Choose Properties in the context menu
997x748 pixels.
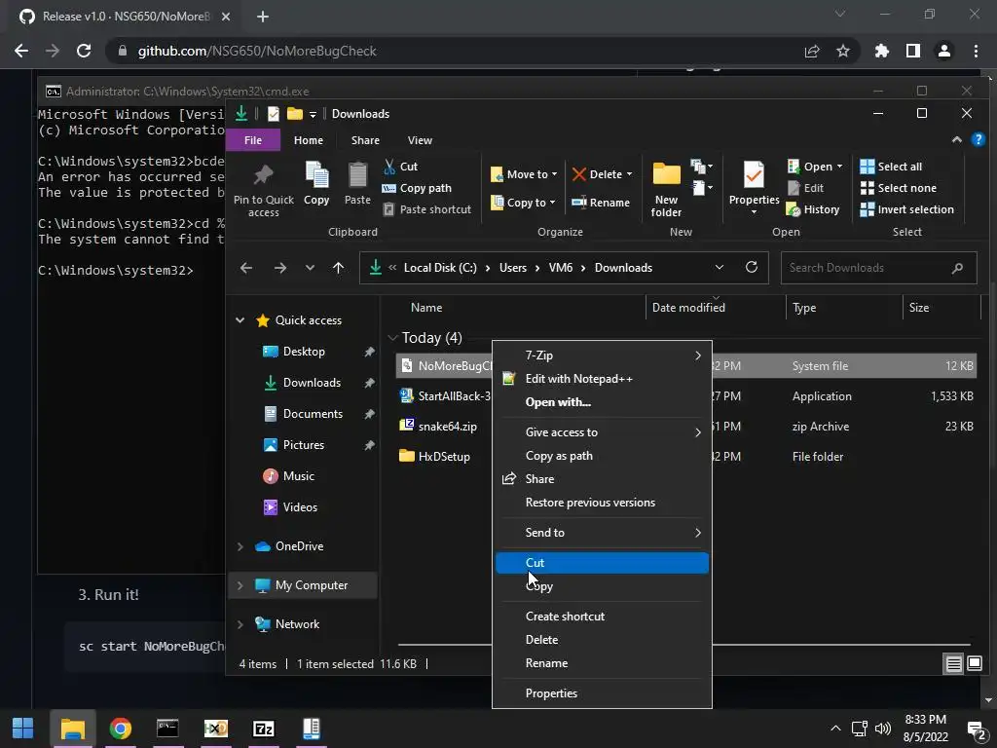coord(602,693)
